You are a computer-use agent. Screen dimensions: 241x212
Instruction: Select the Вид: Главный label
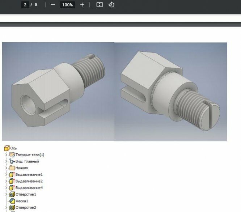pos(27,161)
